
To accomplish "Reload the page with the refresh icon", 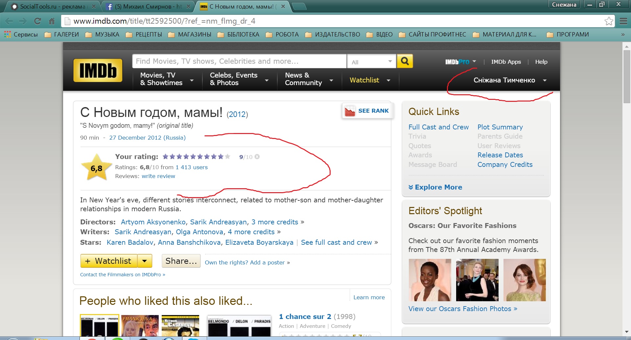I will pos(37,21).
